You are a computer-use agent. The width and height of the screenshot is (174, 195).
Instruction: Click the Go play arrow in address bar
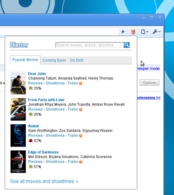click(x=123, y=32)
